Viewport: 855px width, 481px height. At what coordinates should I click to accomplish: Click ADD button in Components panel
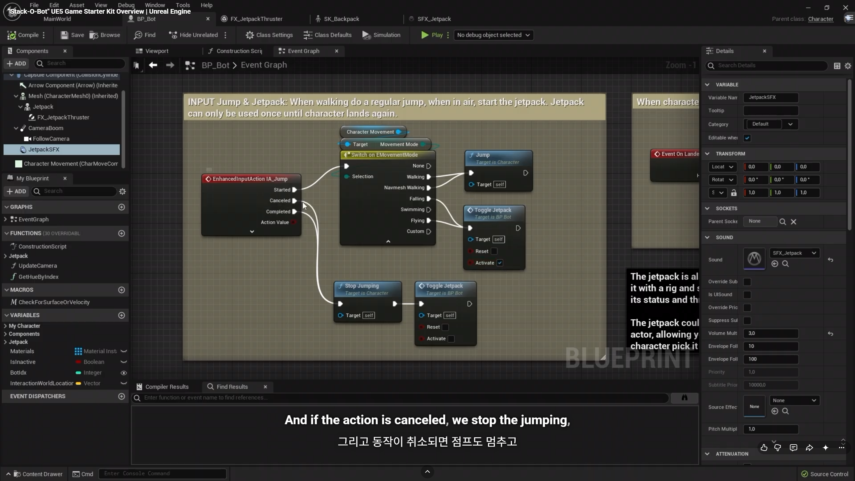tap(16, 63)
